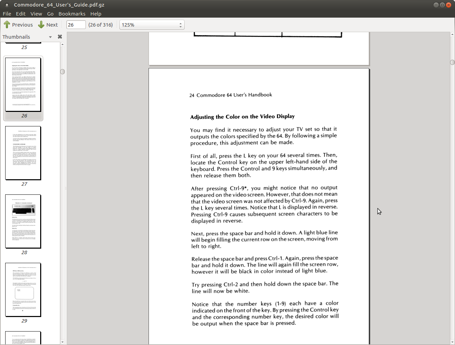Click the sidebar pane divider handle
The image size is (455, 345).
coord(66,189)
